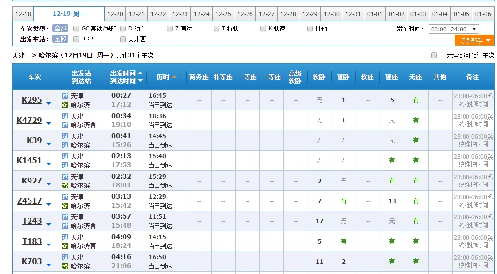Expand stops arrow for train Z4517

[x=49, y=204]
